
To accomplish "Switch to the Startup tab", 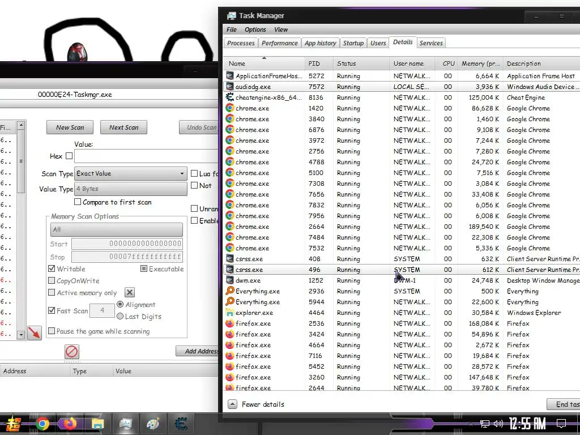I will [353, 43].
